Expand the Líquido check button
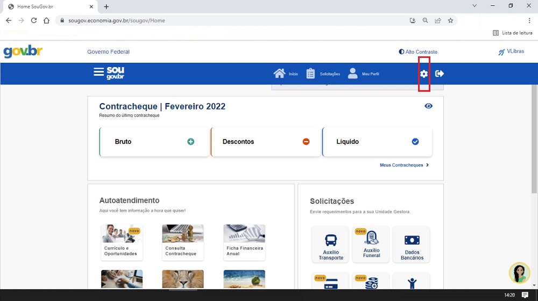Screen dimensions: 538x301 tap(415, 142)
